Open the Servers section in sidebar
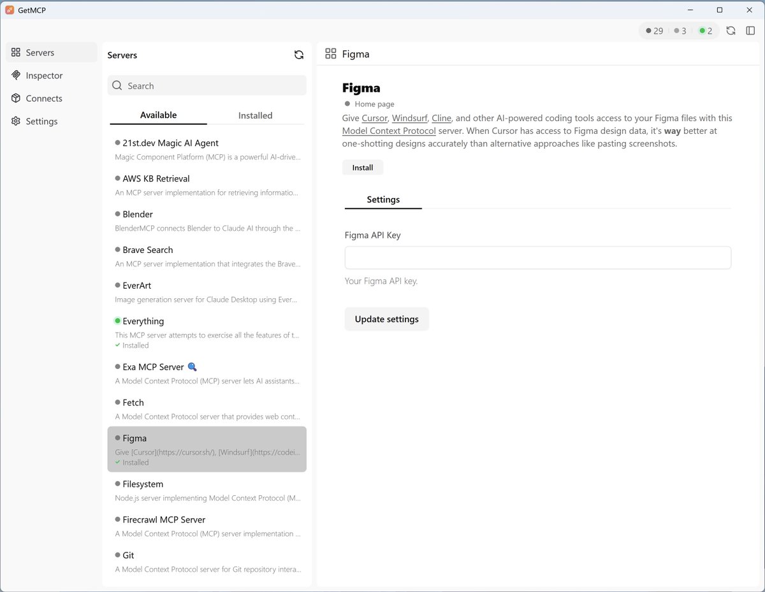 [52, 52]
